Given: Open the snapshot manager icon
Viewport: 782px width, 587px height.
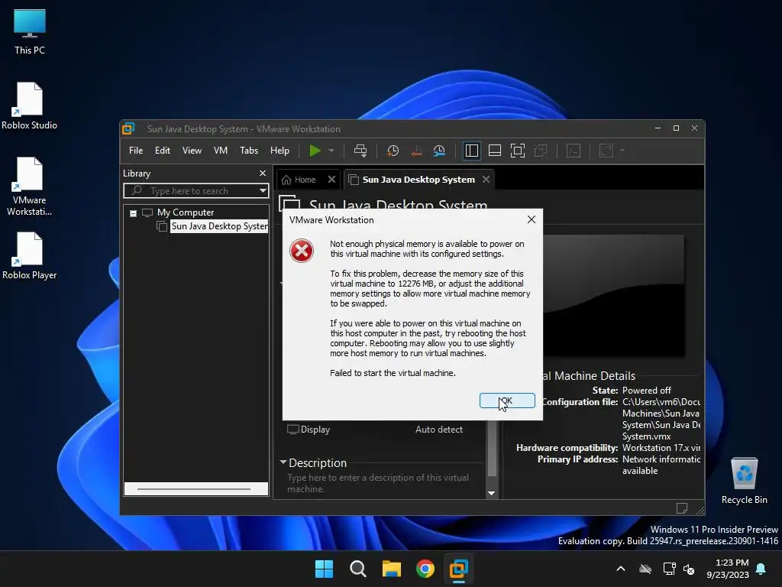Looking at the screenshot, I should tap(439, 151).
